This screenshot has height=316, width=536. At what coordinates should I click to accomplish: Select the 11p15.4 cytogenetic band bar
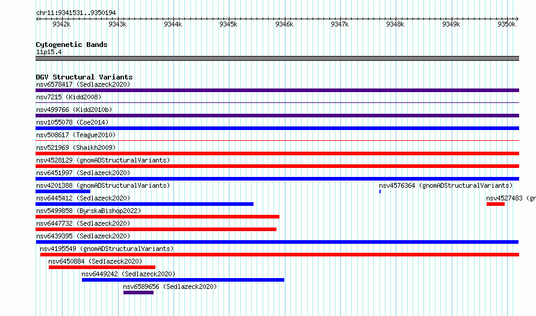click(277, 58)
